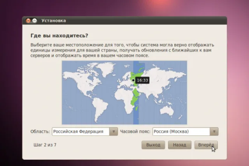Click the Шаг 2 из 7 step text
Viewport: 249px width, 166px height.
[x=45, y=145]
